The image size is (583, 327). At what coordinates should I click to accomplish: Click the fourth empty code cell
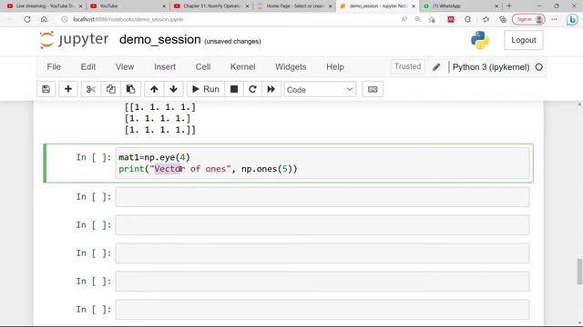[322, 282]
